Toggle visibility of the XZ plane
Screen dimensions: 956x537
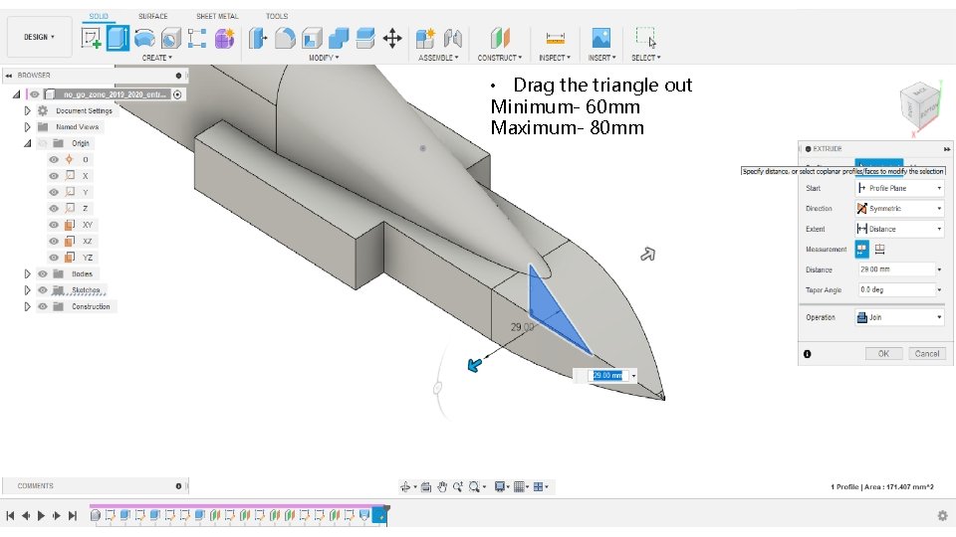click(x=54, y=241)
